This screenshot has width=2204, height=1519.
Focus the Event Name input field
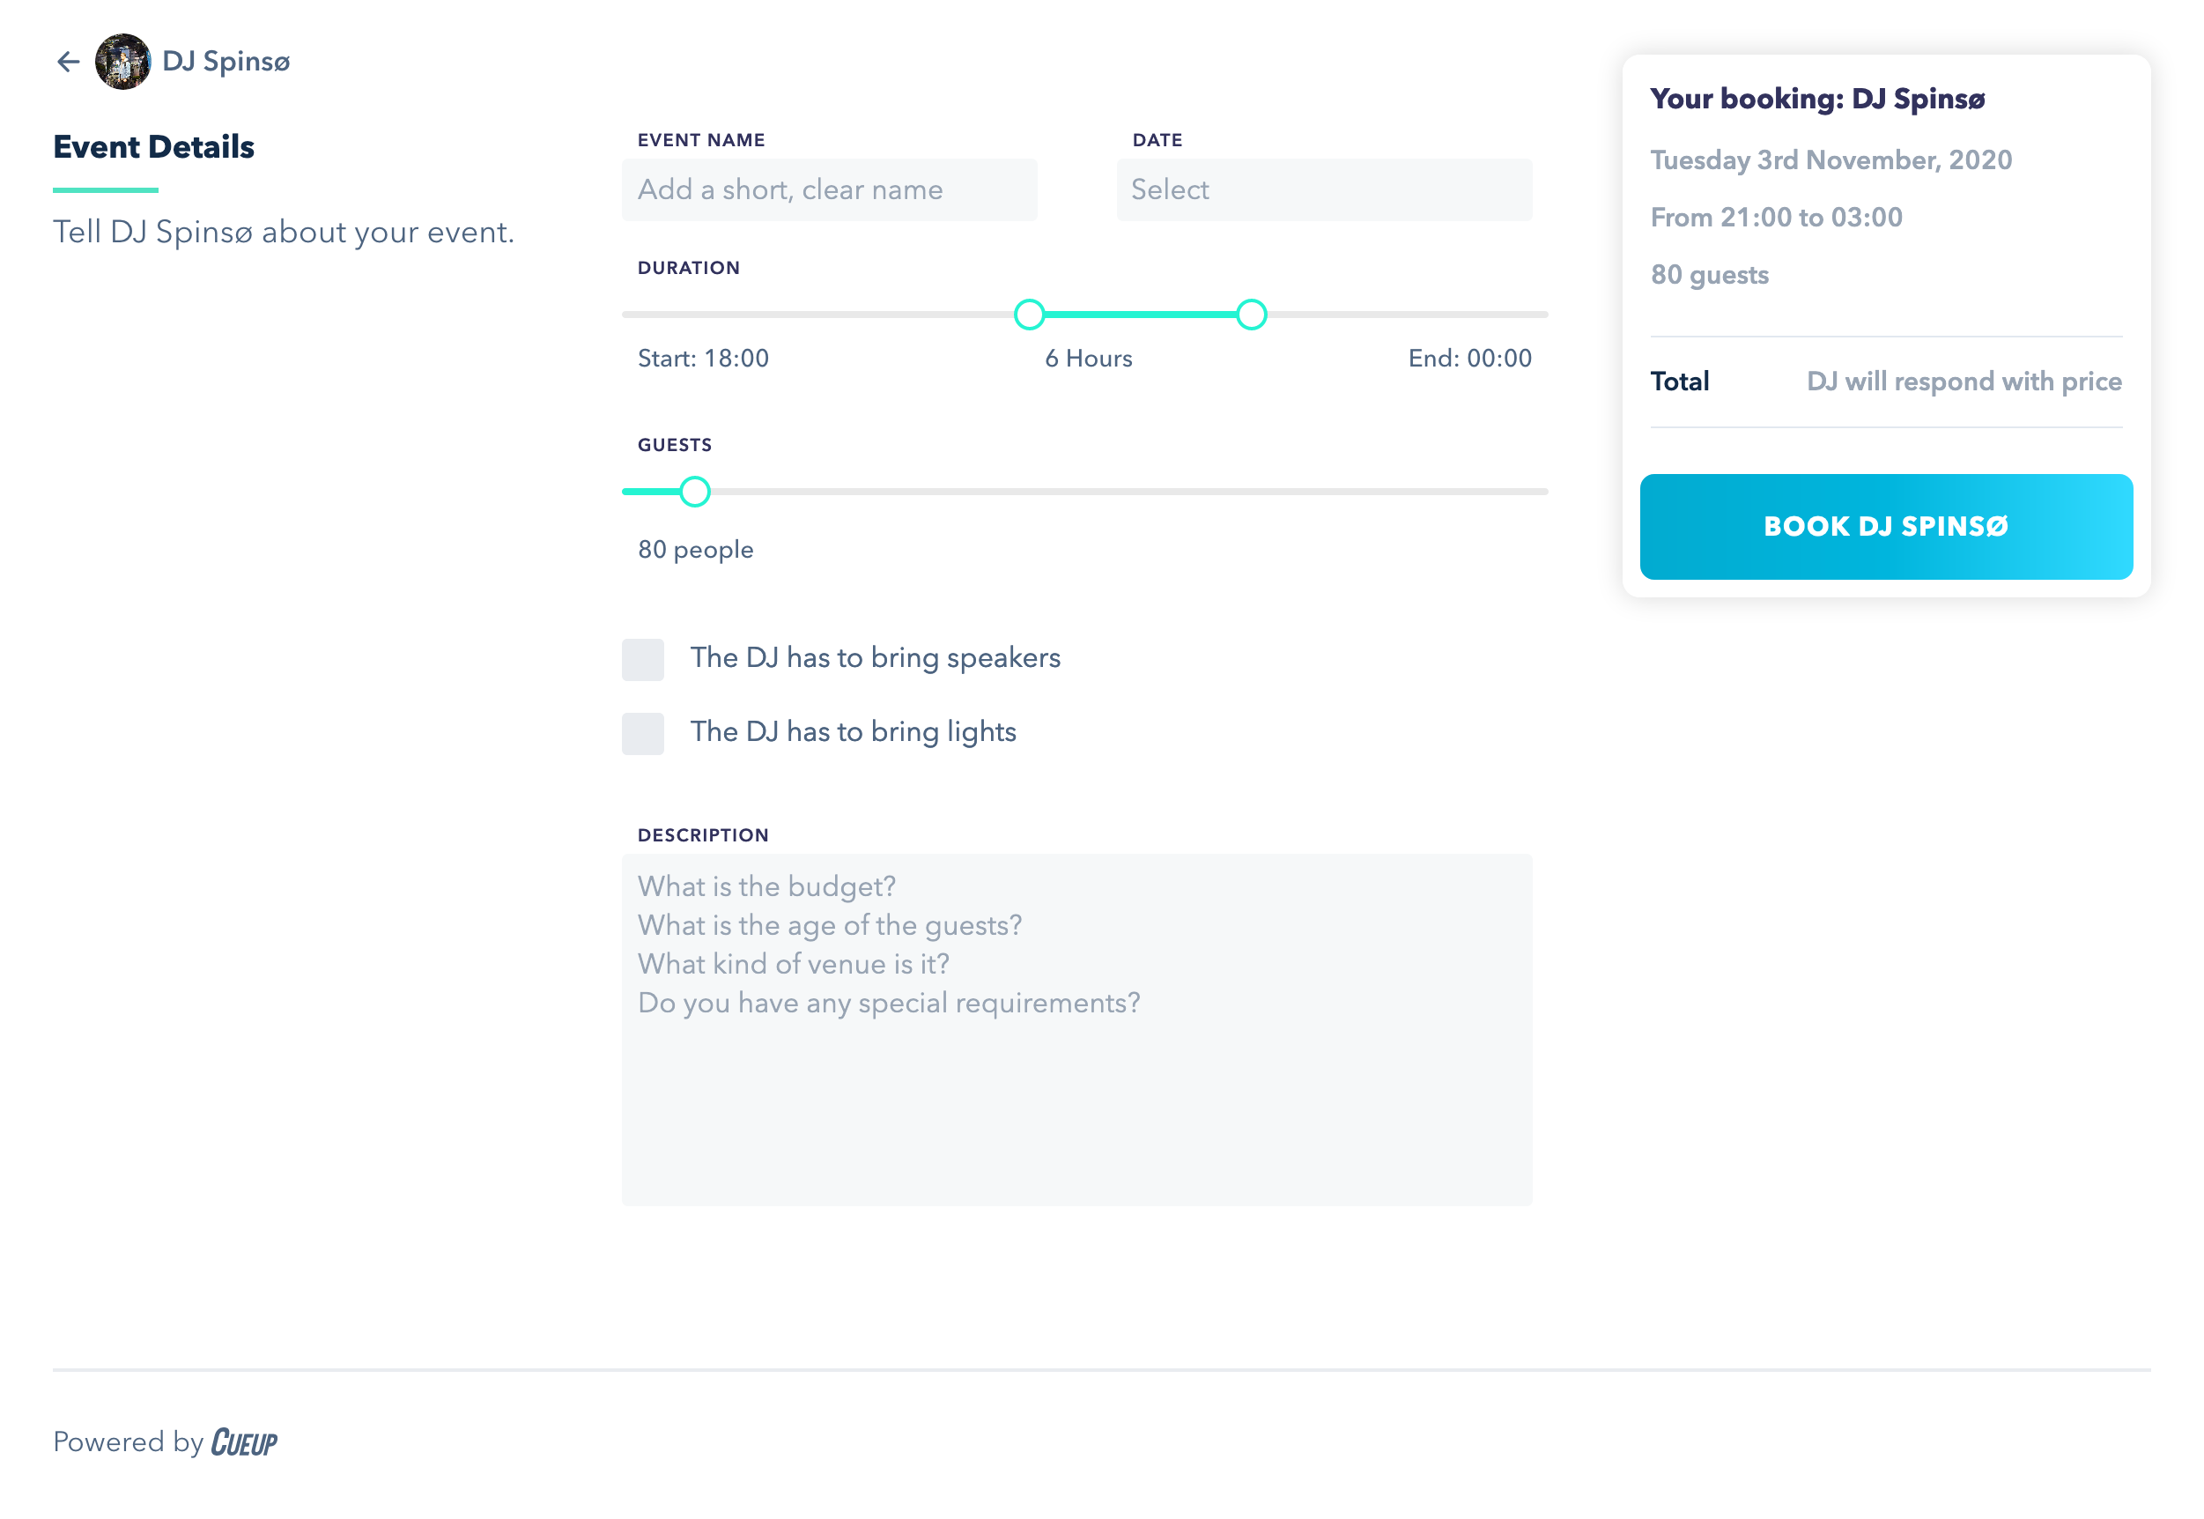829,189
